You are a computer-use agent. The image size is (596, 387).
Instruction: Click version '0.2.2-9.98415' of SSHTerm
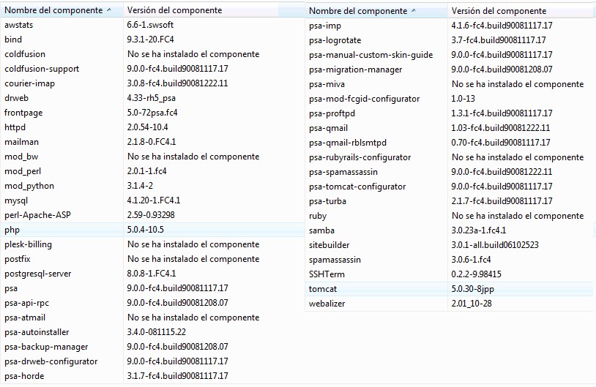(x=477, y=274)
